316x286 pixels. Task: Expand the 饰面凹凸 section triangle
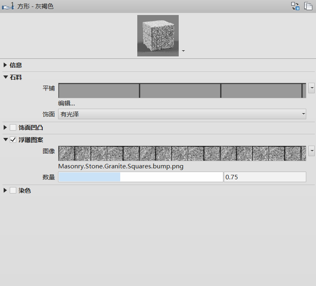pyautogui.click(x=5, y=127)
